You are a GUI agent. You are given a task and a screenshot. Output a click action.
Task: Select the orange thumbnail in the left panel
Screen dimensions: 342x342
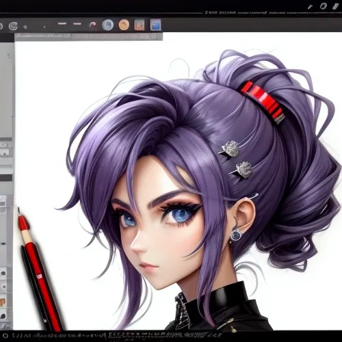click(3, 302)
